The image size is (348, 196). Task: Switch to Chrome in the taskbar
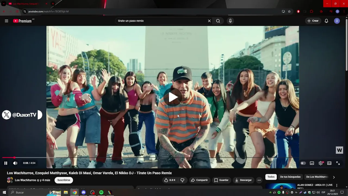(75, 192)
